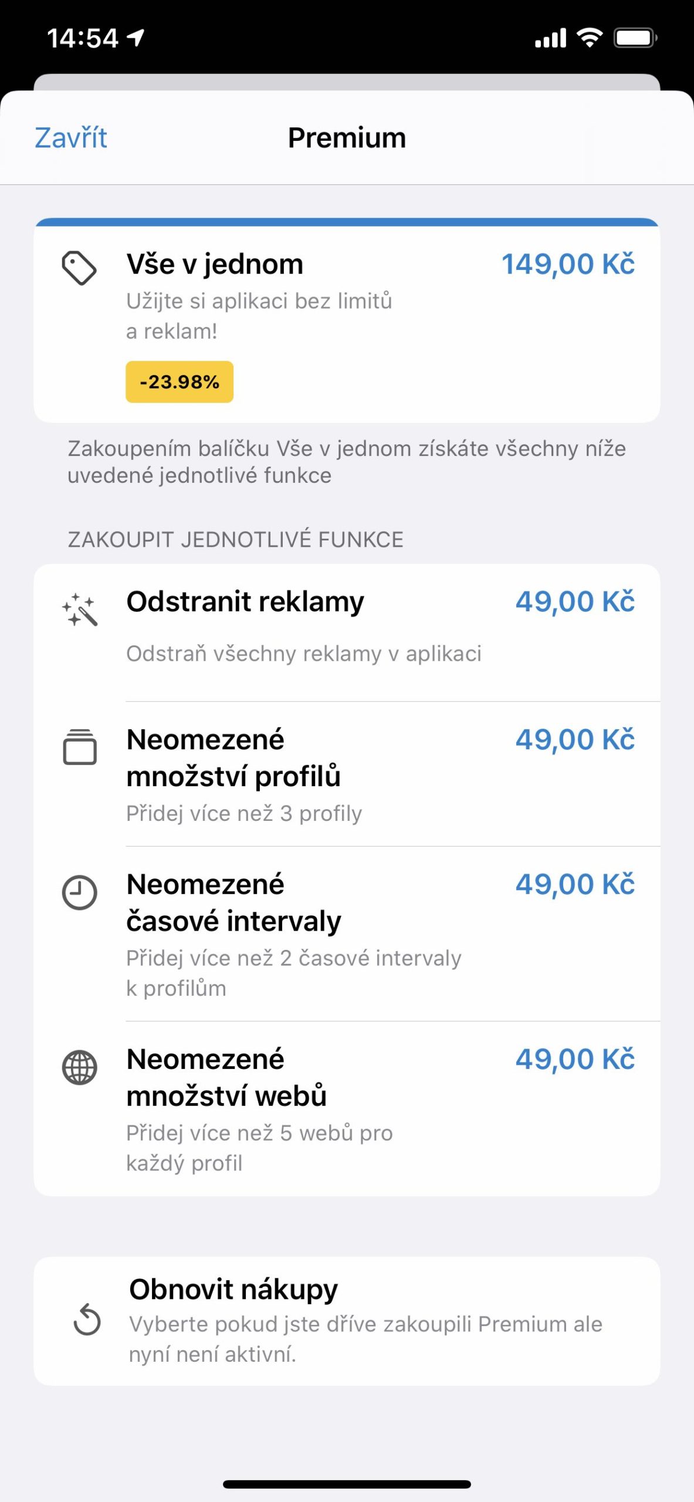
Task: Tap the Premium title in the header
Action: pyautogui.click(x=347, y=138)
